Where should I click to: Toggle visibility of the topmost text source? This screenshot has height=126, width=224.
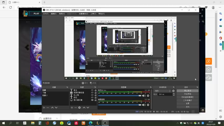point(92,90)
